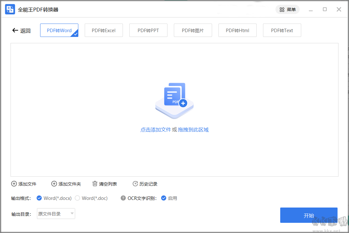Switch to the PDF转Excel tab
The image size is (349, 233).
click(103, 30)
